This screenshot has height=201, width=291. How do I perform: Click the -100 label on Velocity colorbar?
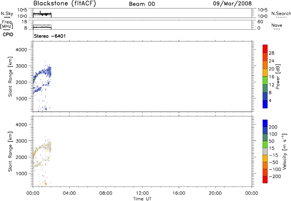tap(275, 169)
